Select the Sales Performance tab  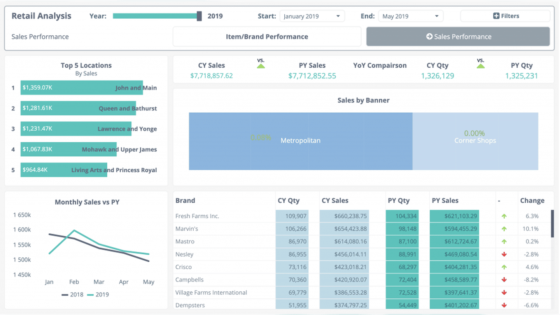pos(458,37)
